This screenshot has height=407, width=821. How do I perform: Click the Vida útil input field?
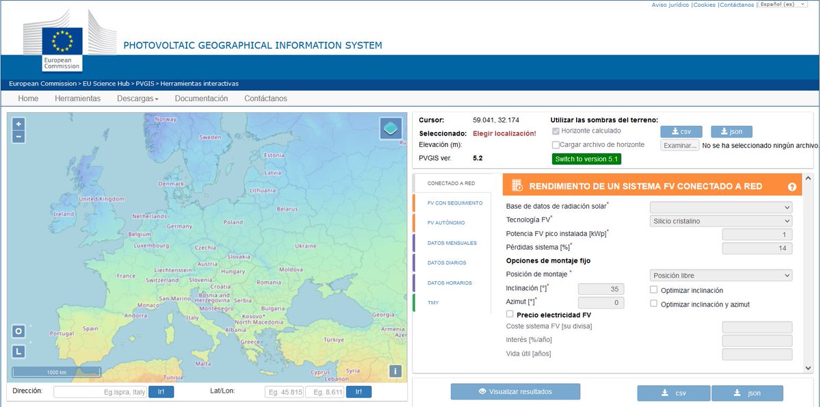tap(757, 354)
